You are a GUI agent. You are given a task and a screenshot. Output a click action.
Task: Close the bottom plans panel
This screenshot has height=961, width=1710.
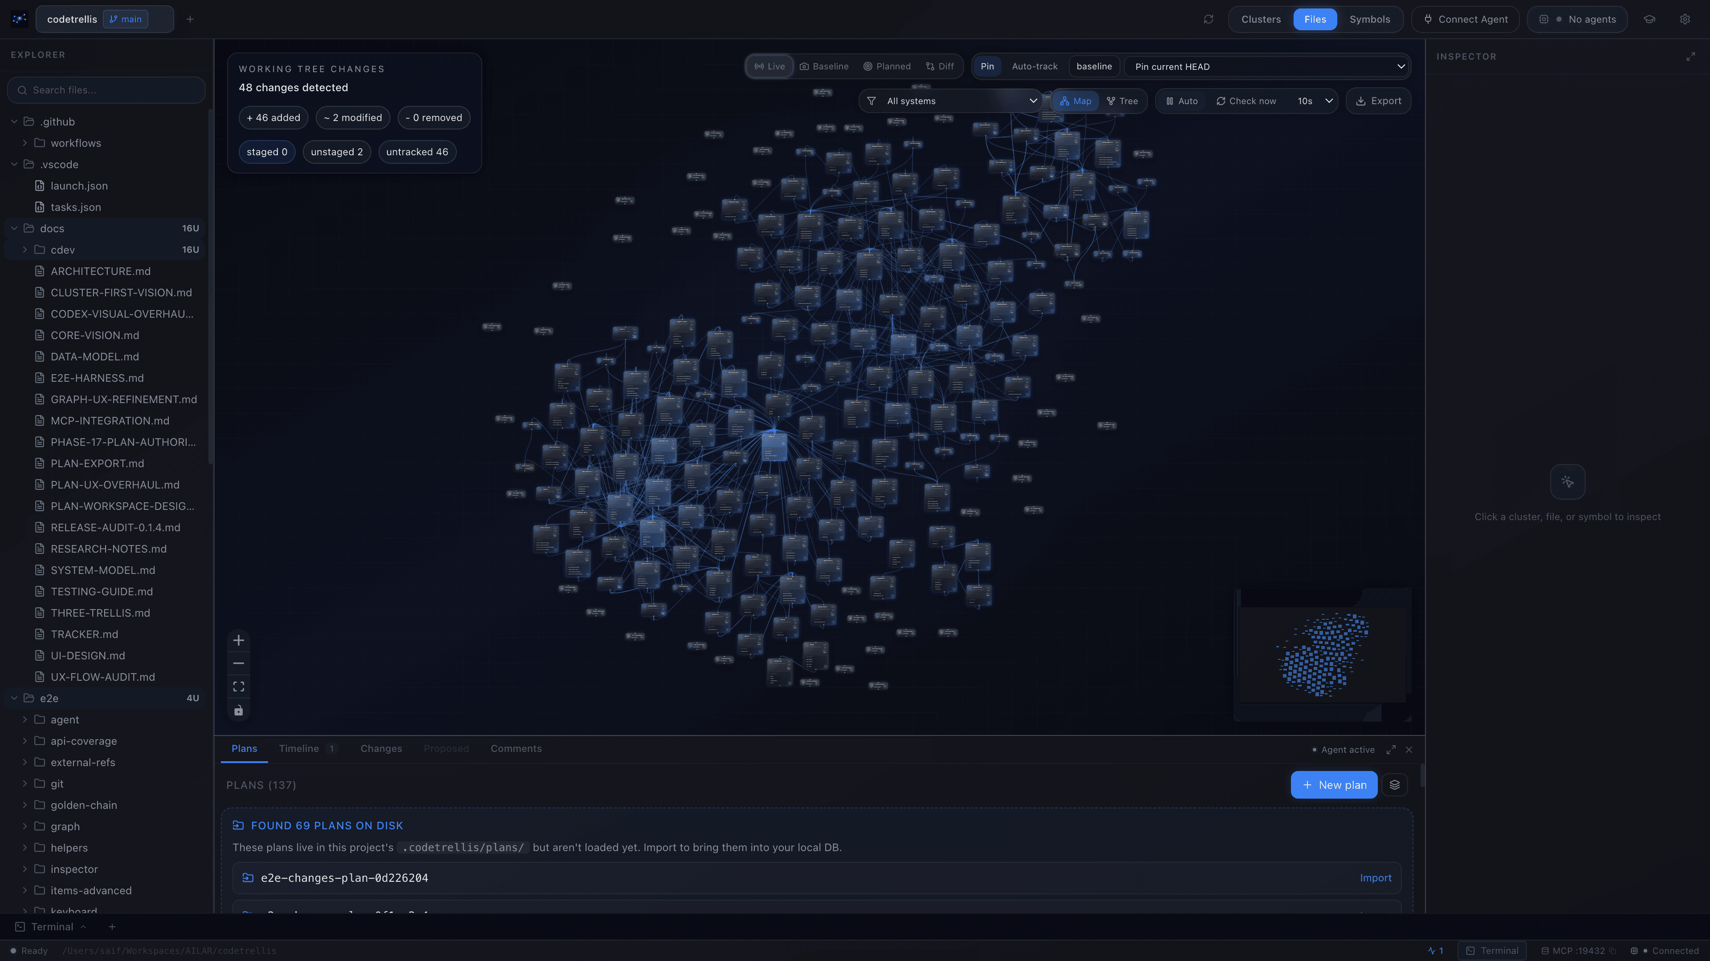pyautogui.click(x=1409, y=749)
